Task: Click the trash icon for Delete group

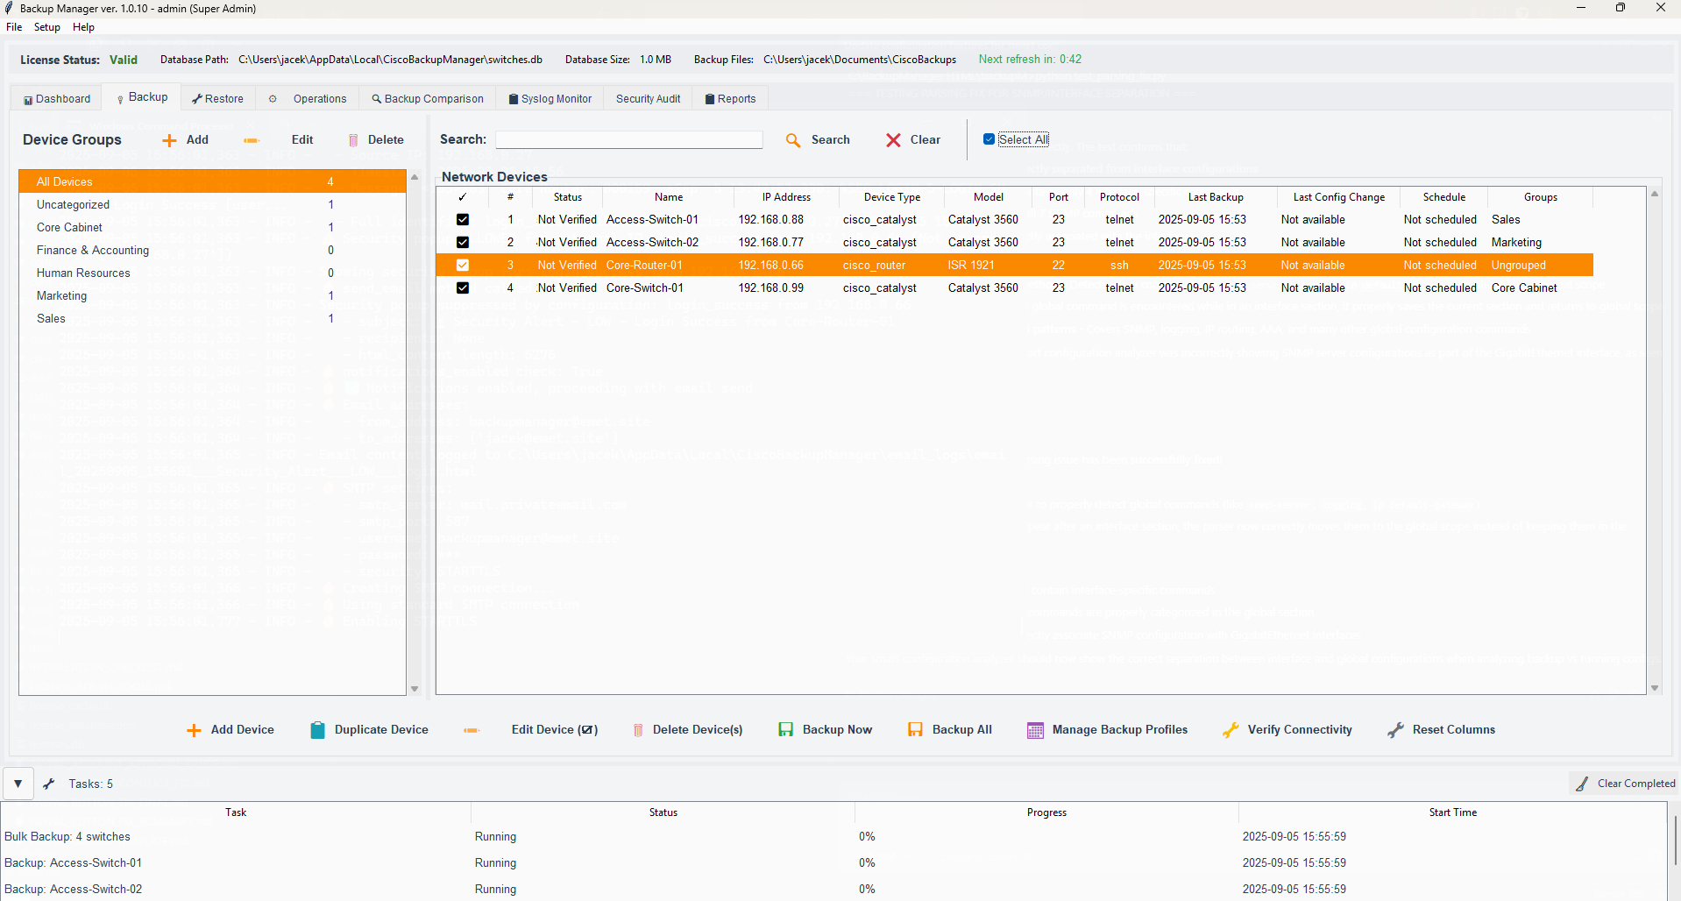Action: 353,140
